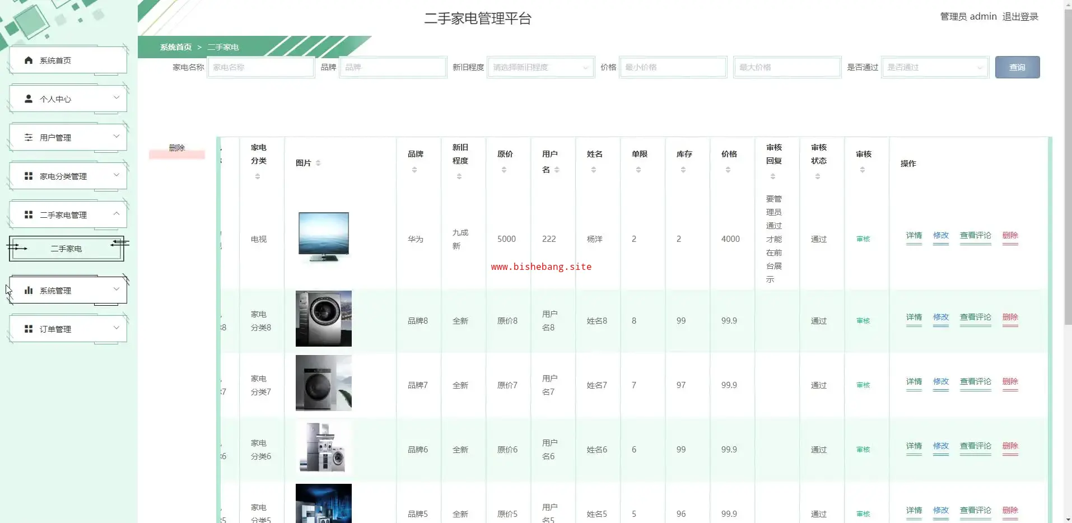Click the bar chart icon beside 系统管理
This screenshot has height=523, width=1072.
pos(29,290)
